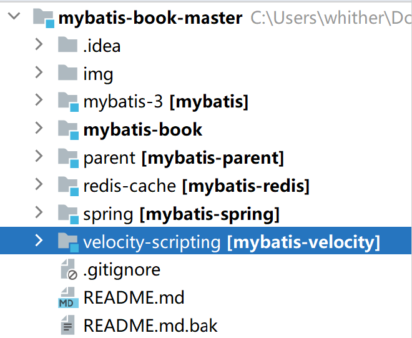This screenshot has width=412, height=338.
Task: Click the mybatis-book-master root folder icon
Action: (x=42, y=18)
